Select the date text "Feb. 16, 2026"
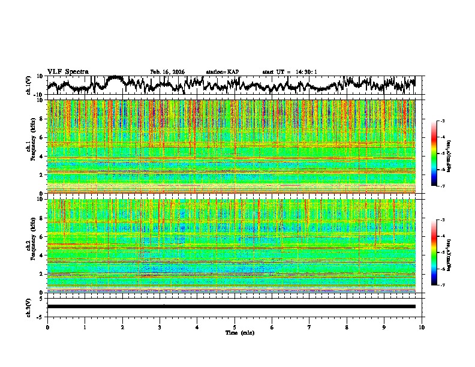 pos(167,72)
